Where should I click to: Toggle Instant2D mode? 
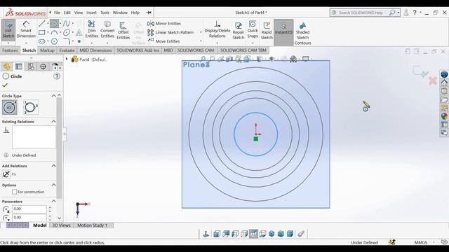pos(283,32)
